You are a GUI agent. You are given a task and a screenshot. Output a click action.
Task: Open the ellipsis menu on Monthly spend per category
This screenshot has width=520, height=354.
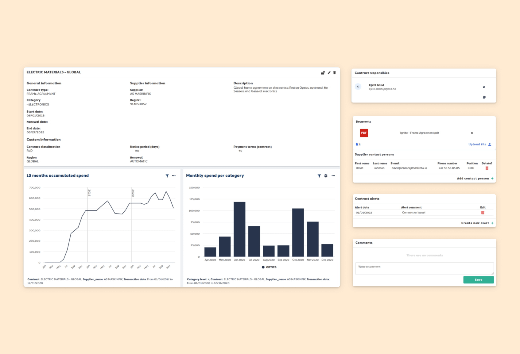333,176
